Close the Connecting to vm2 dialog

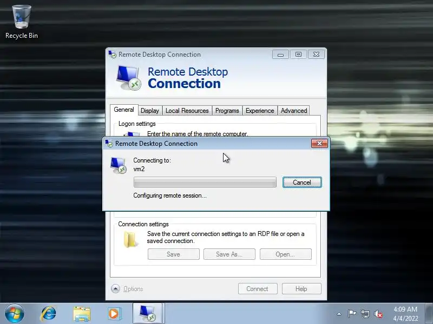pos(319,143)
